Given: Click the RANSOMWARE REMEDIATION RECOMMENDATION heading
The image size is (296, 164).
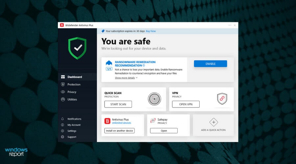Looking at the screenshot, I should 135,64.
